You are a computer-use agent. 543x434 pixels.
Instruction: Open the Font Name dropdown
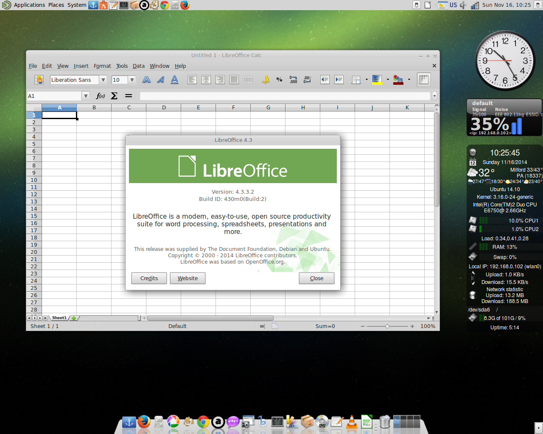103,80
